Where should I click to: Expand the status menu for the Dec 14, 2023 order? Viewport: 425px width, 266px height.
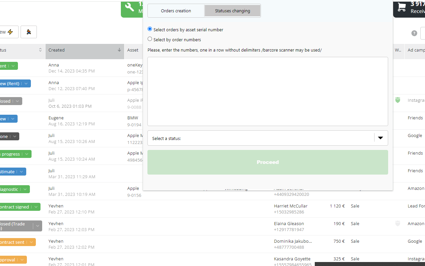13,66
